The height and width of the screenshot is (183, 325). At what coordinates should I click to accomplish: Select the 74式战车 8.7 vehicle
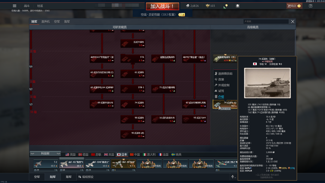pyautogui.click(x=133, y=104)
